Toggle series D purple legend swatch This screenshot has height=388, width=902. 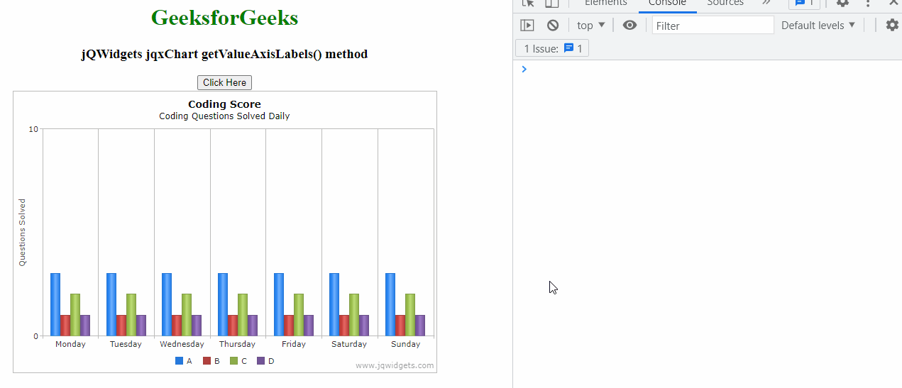260,361
